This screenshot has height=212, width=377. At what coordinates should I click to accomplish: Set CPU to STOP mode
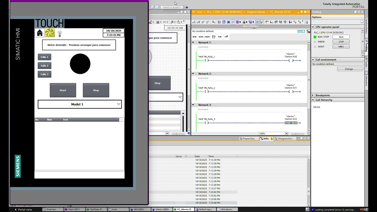tap(341, 42)
